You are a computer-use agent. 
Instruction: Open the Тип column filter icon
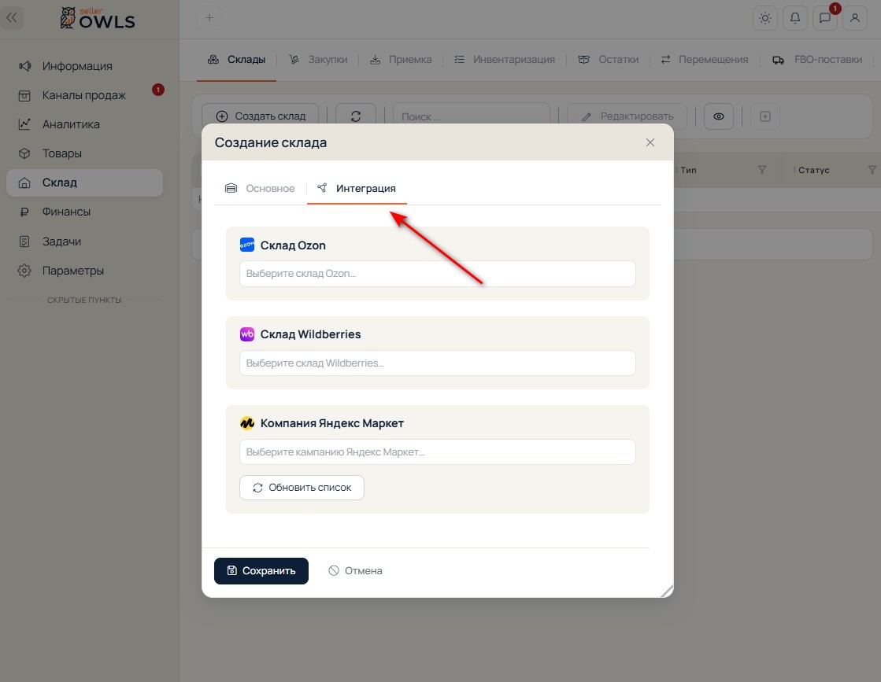tap(762, 170)
